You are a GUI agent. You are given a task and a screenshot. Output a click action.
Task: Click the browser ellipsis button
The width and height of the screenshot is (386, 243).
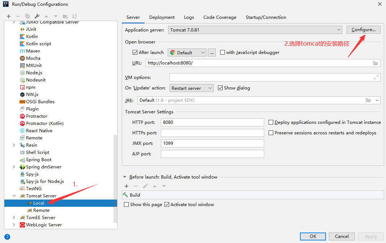click(212, 53)
